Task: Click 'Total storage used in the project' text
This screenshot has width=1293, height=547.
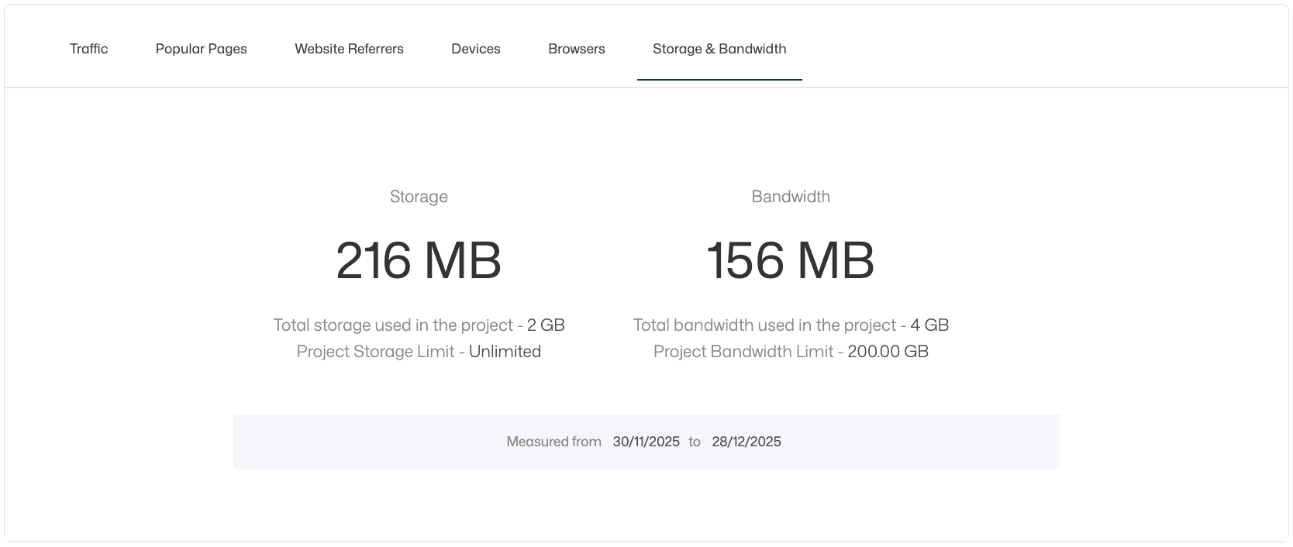Action: click(x=393, y=325)
